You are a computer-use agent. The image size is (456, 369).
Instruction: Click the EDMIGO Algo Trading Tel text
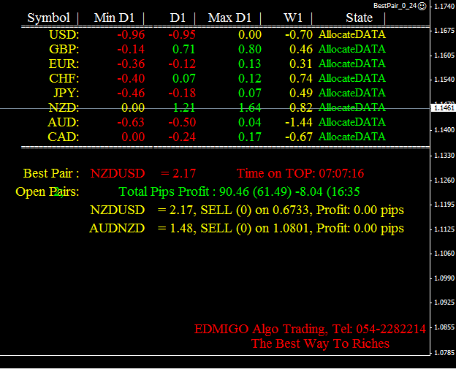(x=310, y=329)
